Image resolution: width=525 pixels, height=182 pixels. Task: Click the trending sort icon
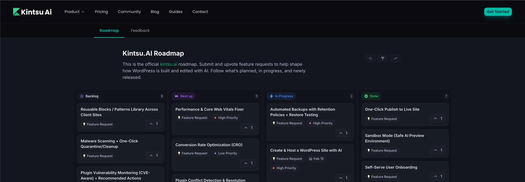point(395,58)
